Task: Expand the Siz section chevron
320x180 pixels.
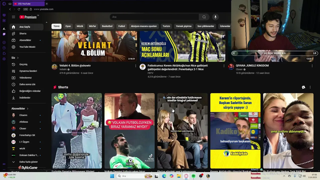Action: (18, 58)
